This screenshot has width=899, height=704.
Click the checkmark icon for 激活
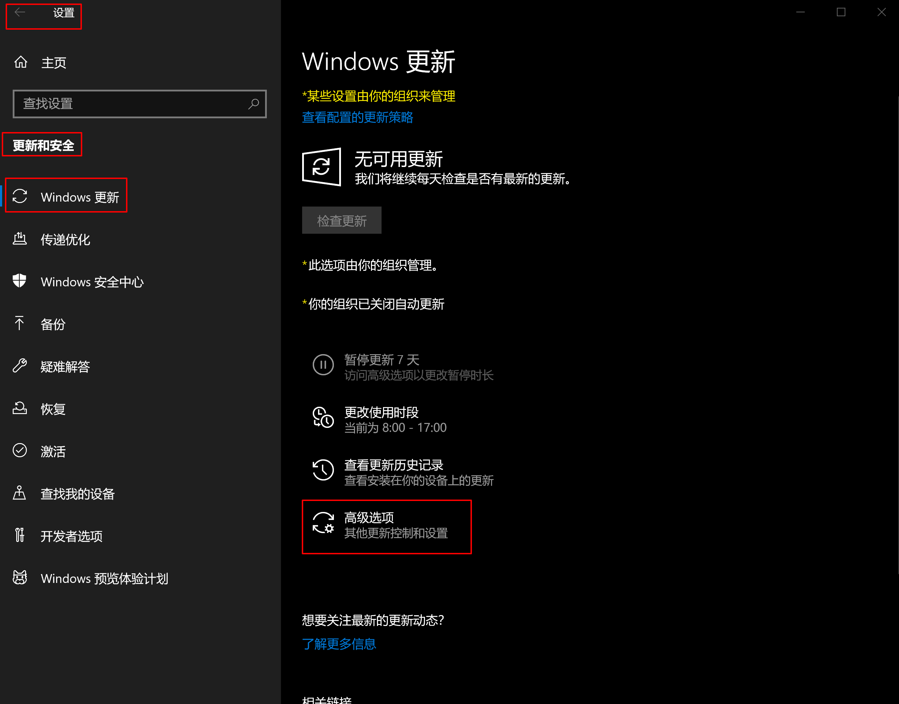[x=20, y=450]
